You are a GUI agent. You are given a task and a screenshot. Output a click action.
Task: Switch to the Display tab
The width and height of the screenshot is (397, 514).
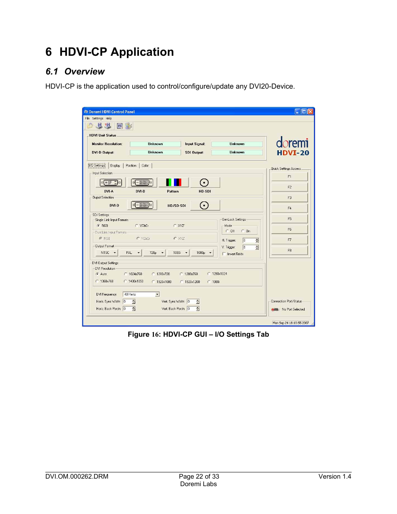coord(115,166)
